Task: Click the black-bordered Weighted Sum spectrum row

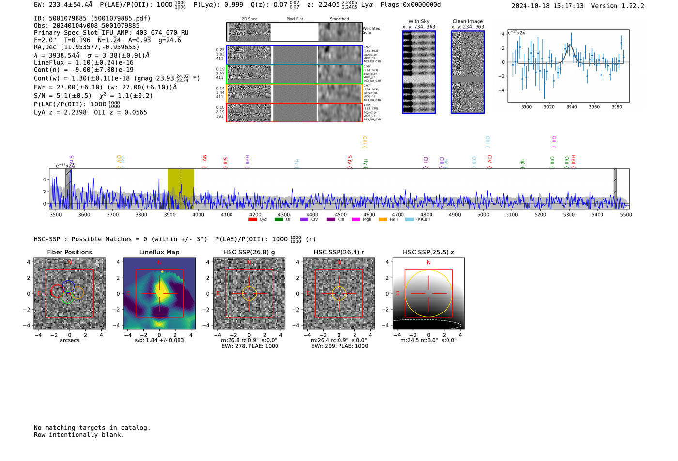Action: click(294, 32)
